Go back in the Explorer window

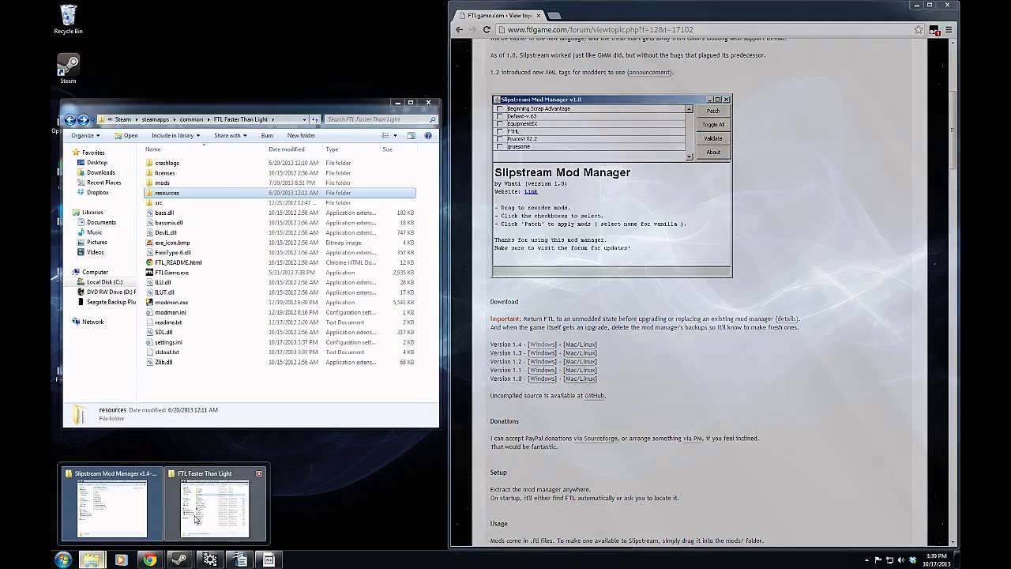click(x=70, y=119)
